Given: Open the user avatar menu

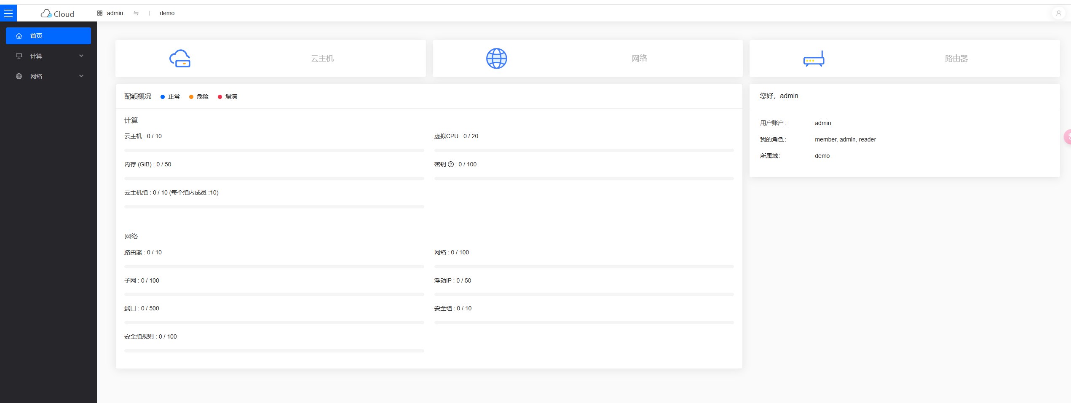Looking at the screenshot, I should [1058, 13].
